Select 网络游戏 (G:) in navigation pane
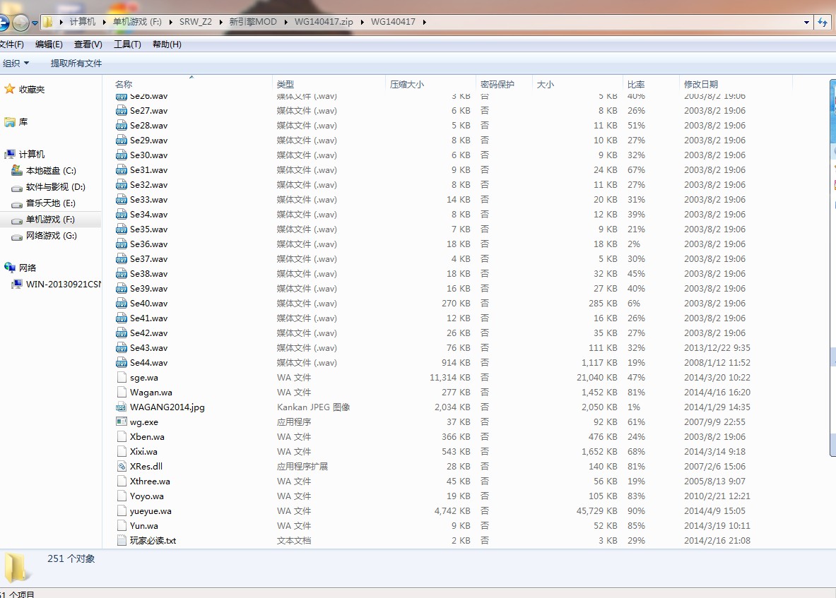Image resolution: width=836 pixels, height=598 pixels. [51, 236]
